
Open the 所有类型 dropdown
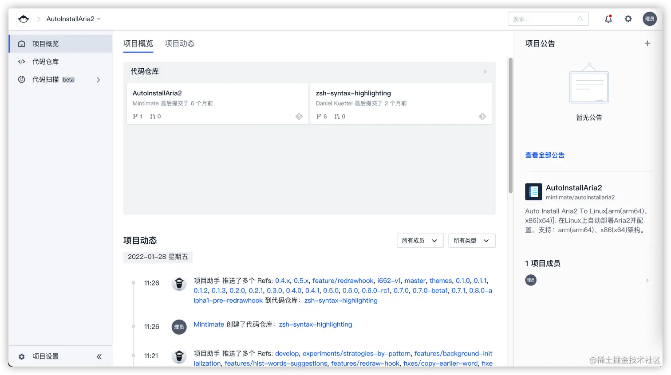[471, 240]
